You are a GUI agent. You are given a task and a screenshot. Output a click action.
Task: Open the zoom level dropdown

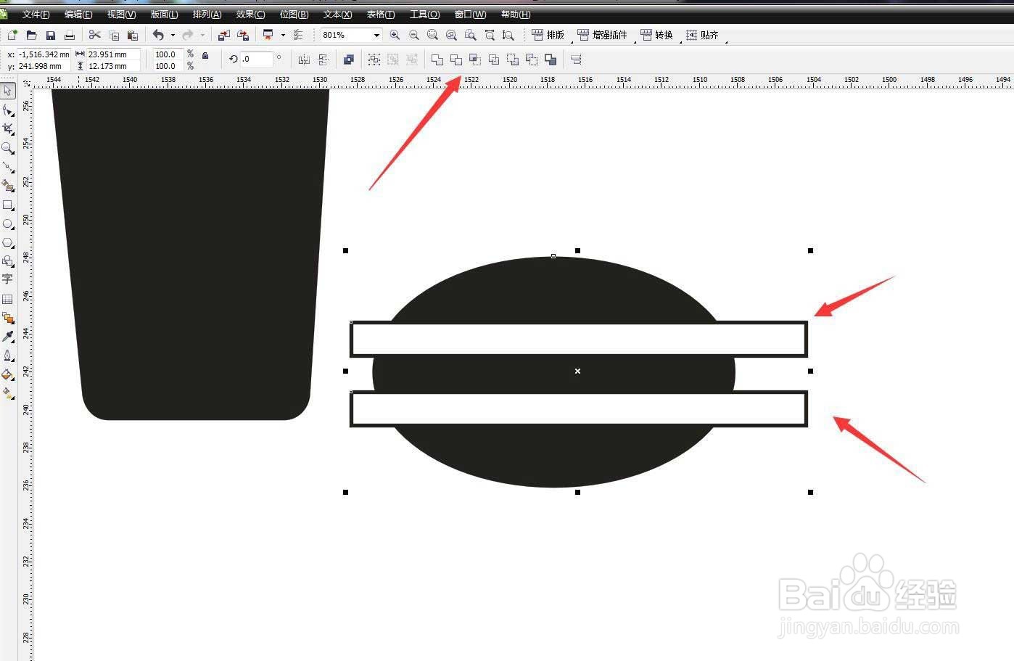pyautogui.click(x=376, y=35)
